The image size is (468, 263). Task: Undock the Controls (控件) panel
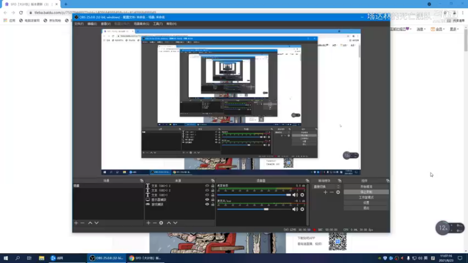[x=387, y=181]
